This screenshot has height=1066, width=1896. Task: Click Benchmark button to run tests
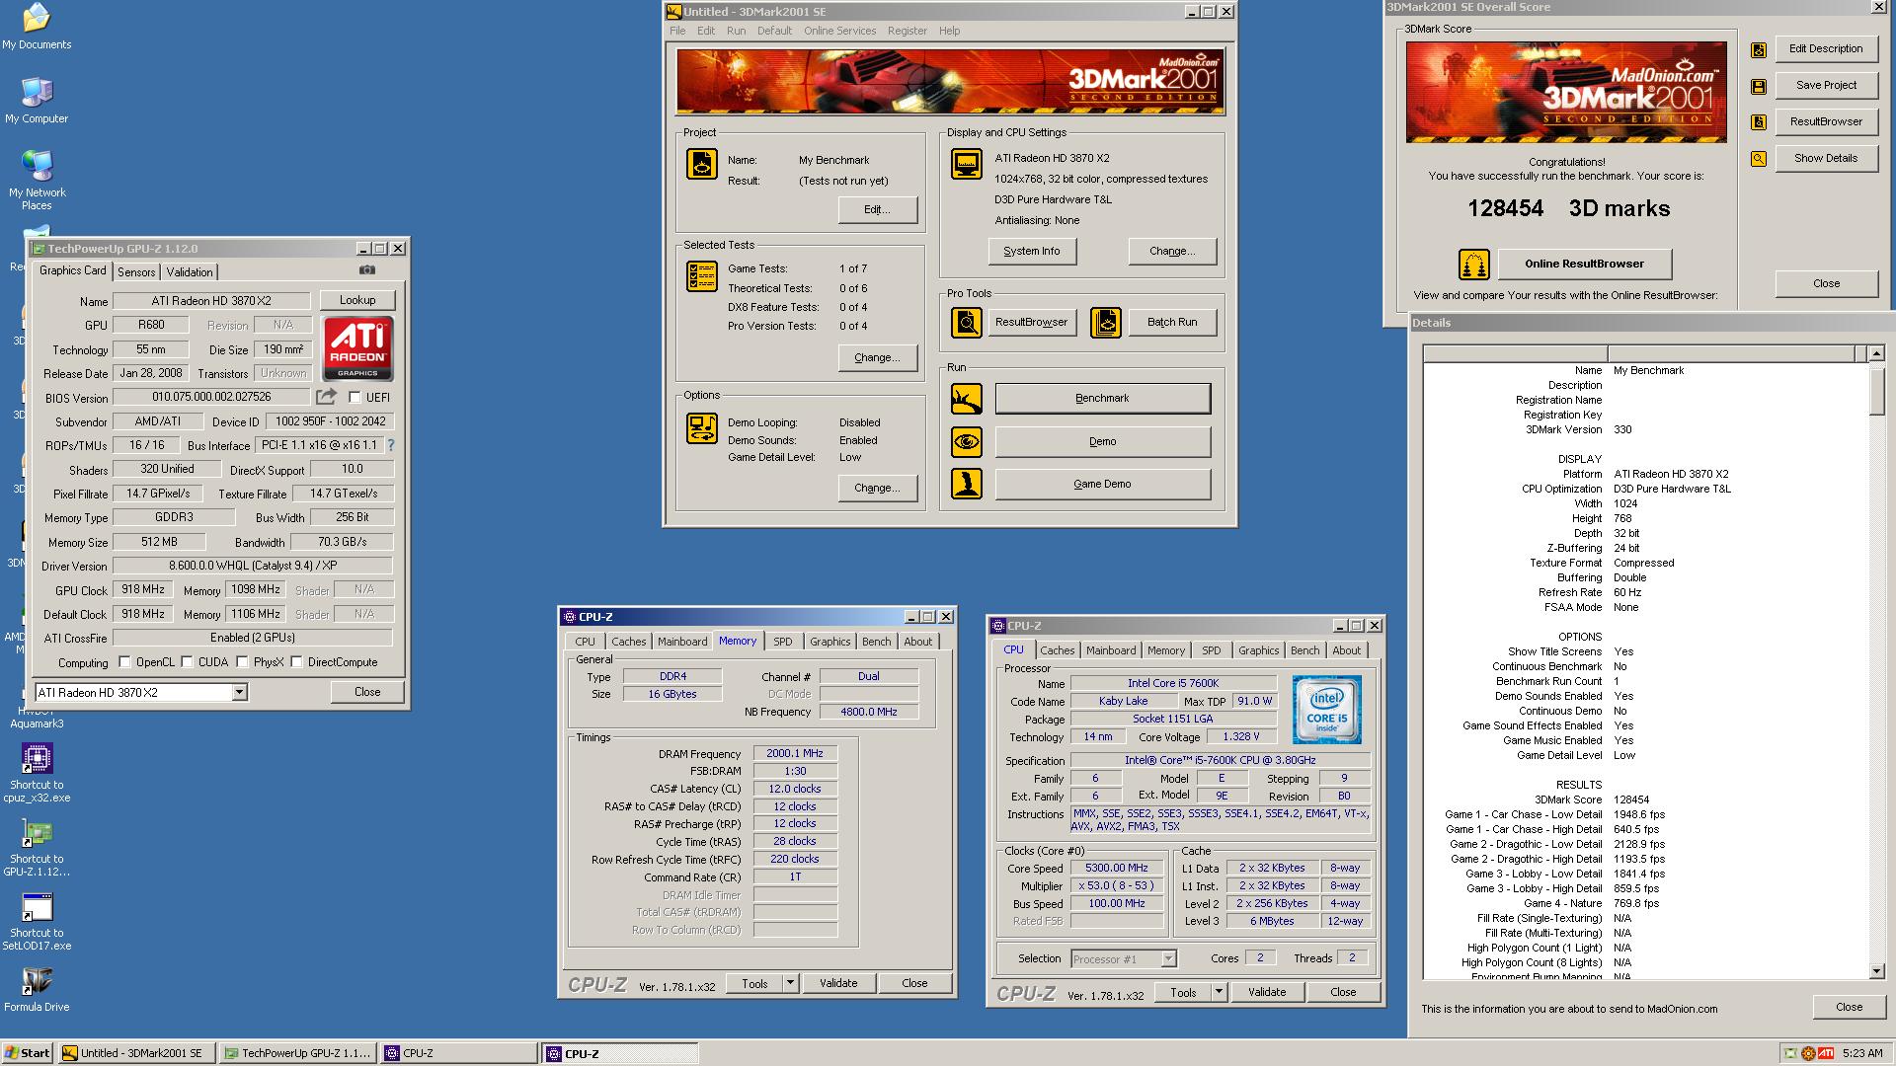point(1102,399)
